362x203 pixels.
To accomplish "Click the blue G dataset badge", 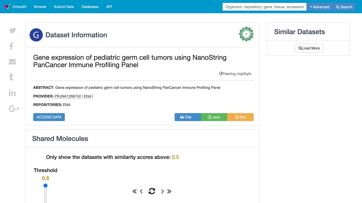I will point(36,35).
